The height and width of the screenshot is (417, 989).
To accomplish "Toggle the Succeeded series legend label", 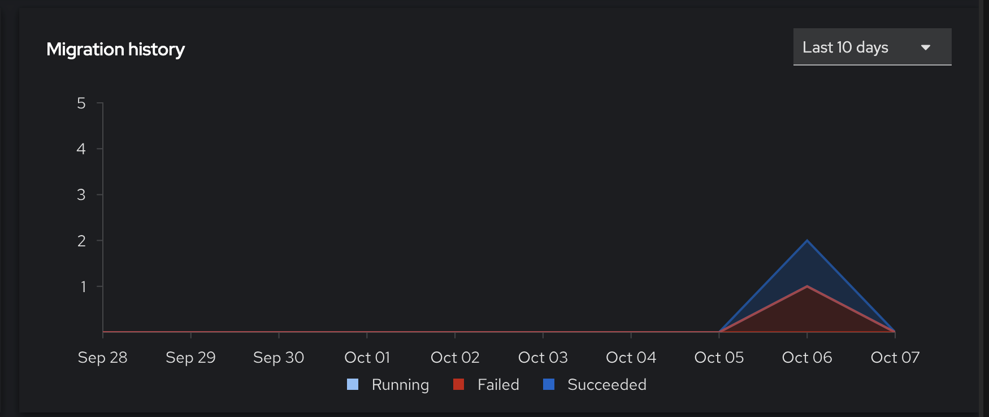I will tap(606, 385).
